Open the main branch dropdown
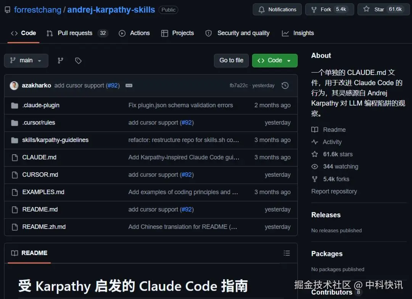This screenshot has height=299, width=412. coord(26,60)
